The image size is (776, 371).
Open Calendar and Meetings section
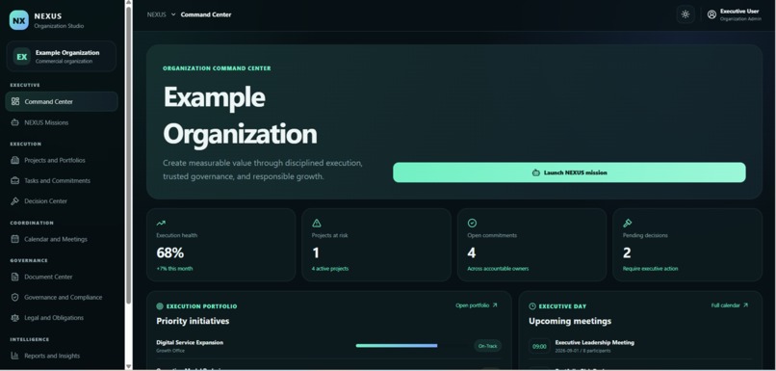pos(62,239)
